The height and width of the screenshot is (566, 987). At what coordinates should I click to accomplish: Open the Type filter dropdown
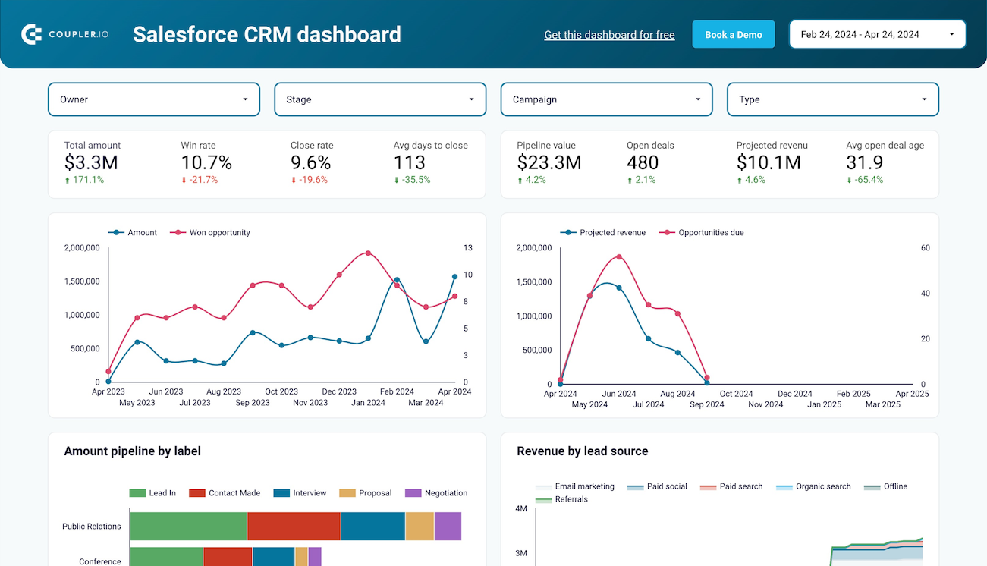[x=832, y=99]
